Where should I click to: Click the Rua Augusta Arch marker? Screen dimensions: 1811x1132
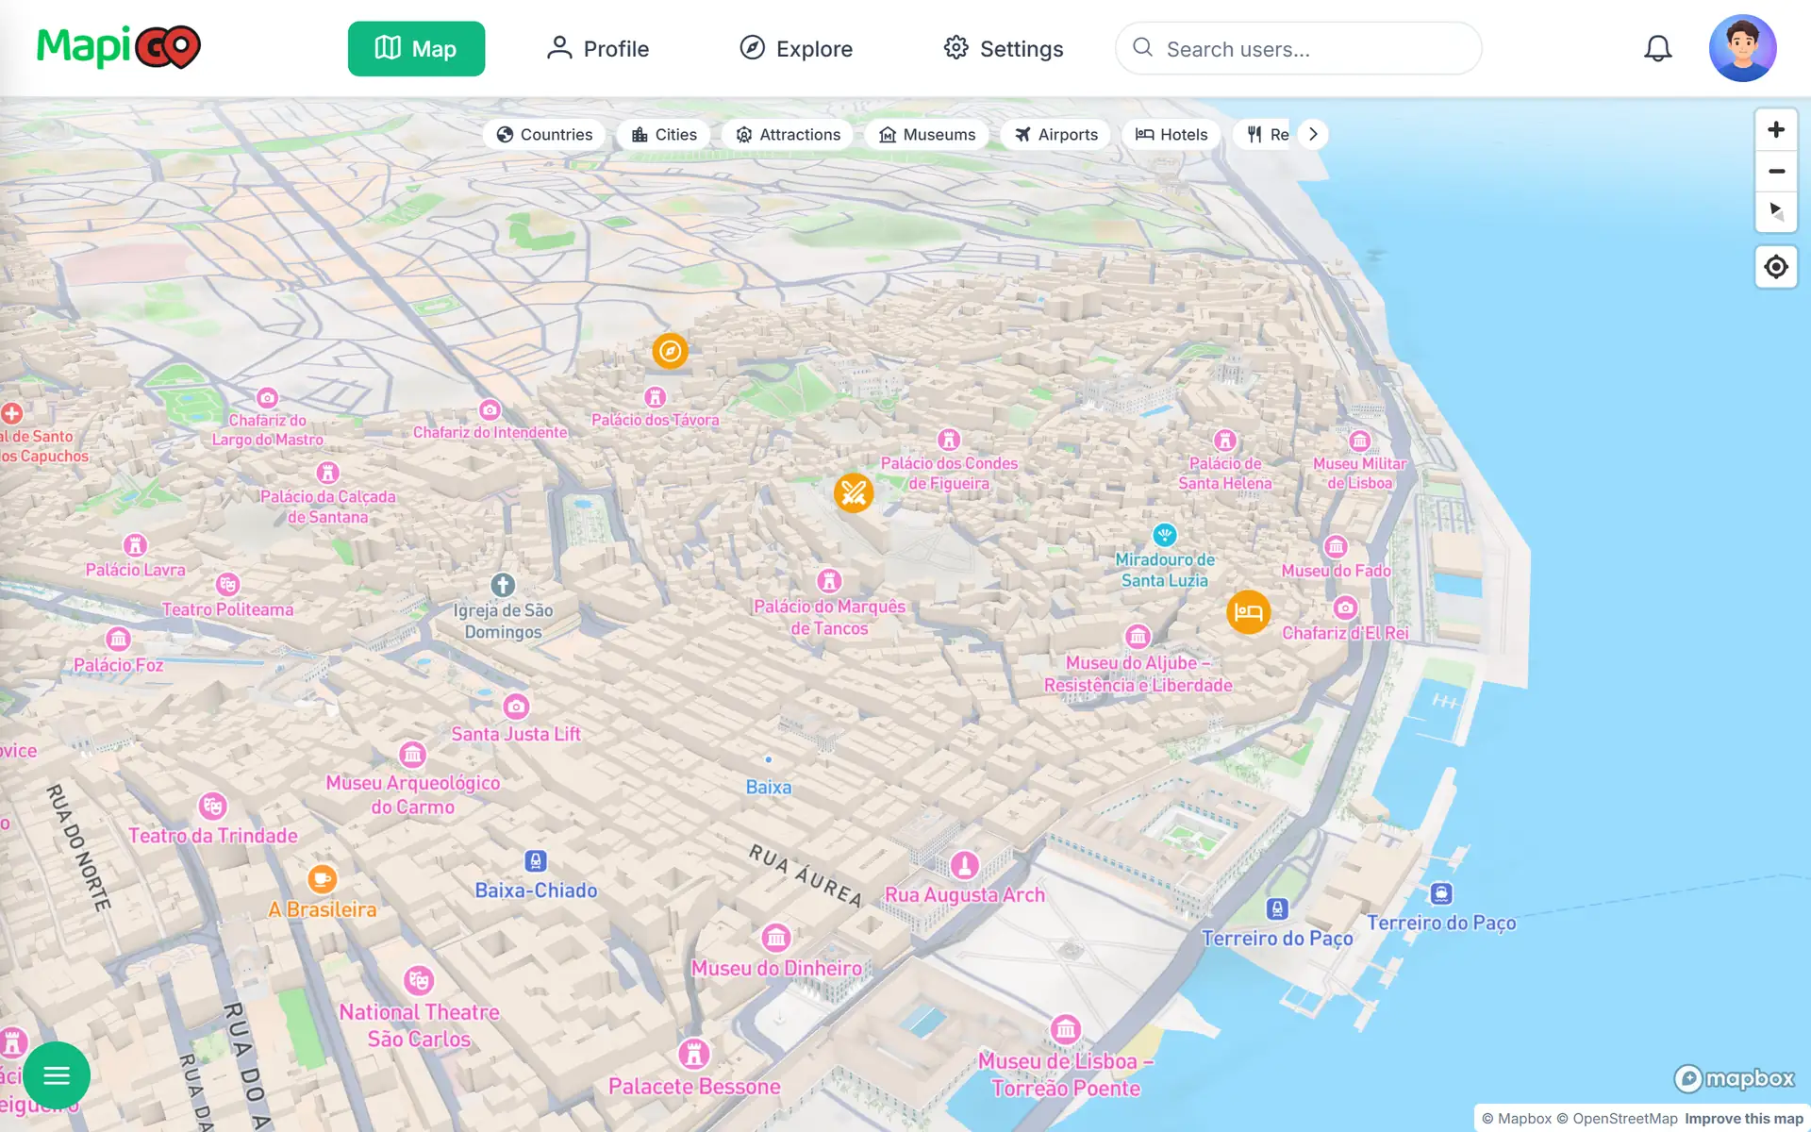[x=964, y=865]
